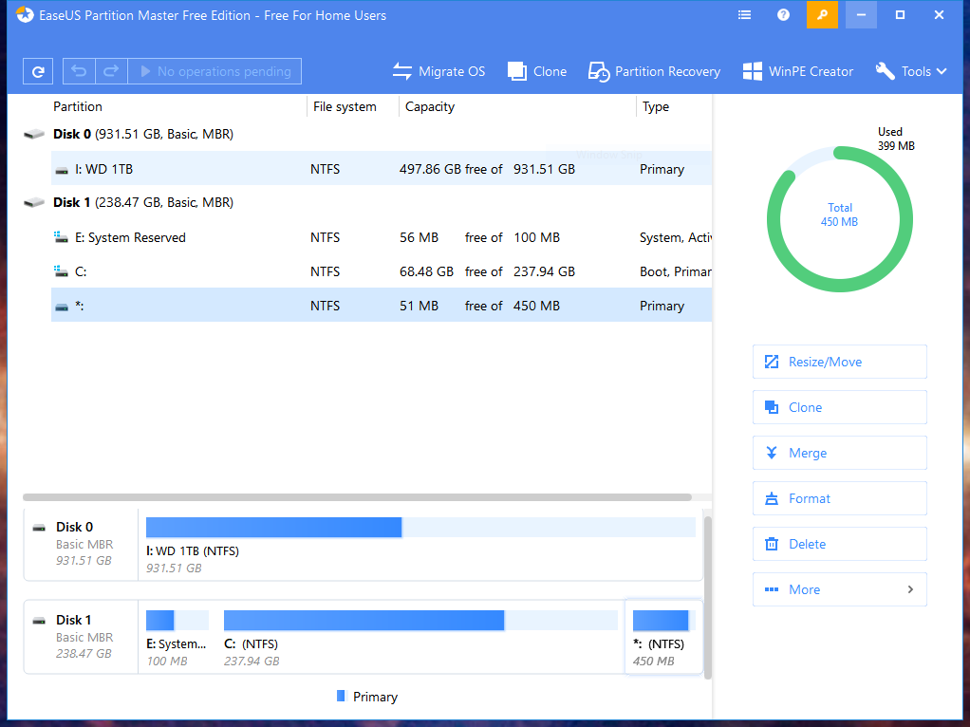This screenshot has width=970, height=727.
Task: Click C: (NTFS) usage bar in disk map
Action: pyautogui.click(x=420, y=621)
